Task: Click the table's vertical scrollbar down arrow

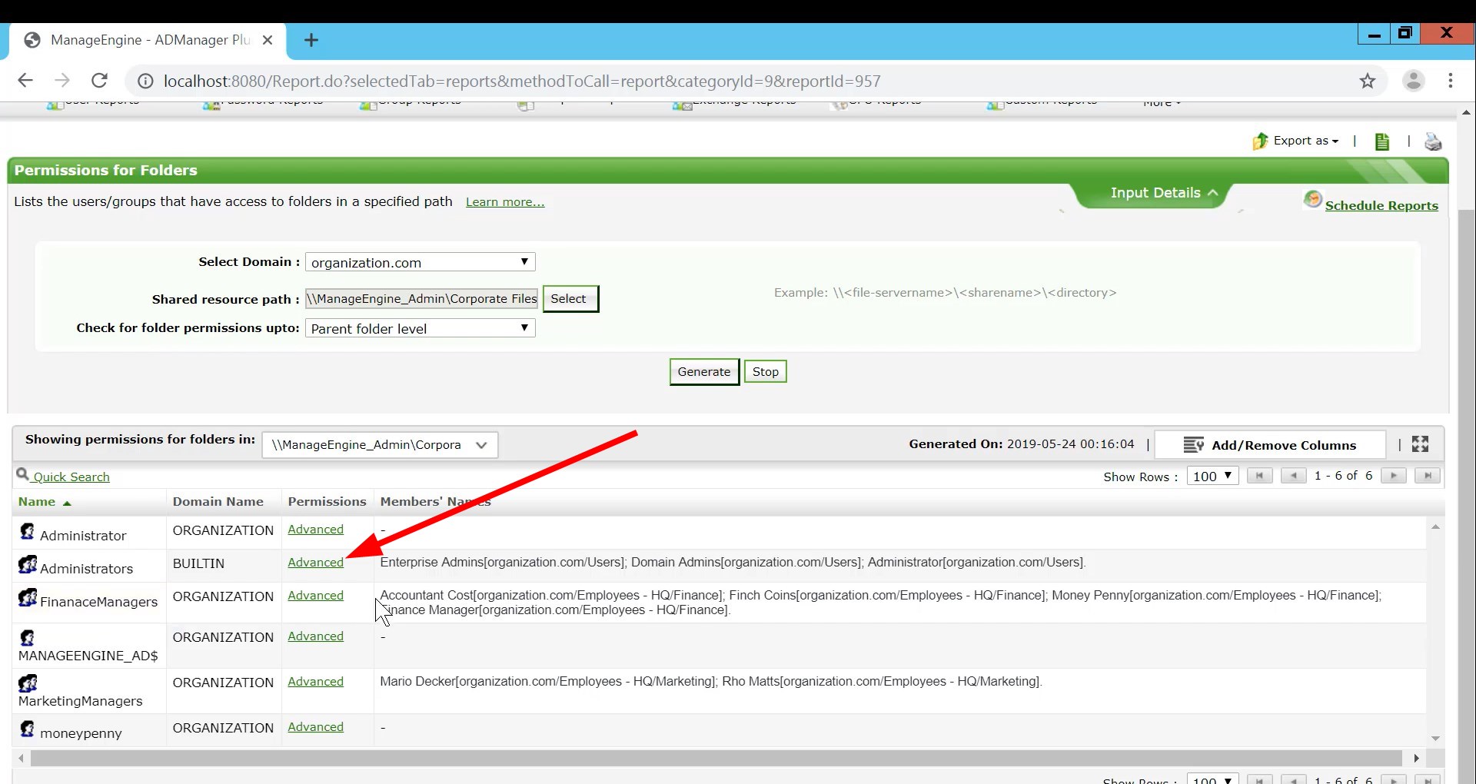Action: coord(1435,739)
